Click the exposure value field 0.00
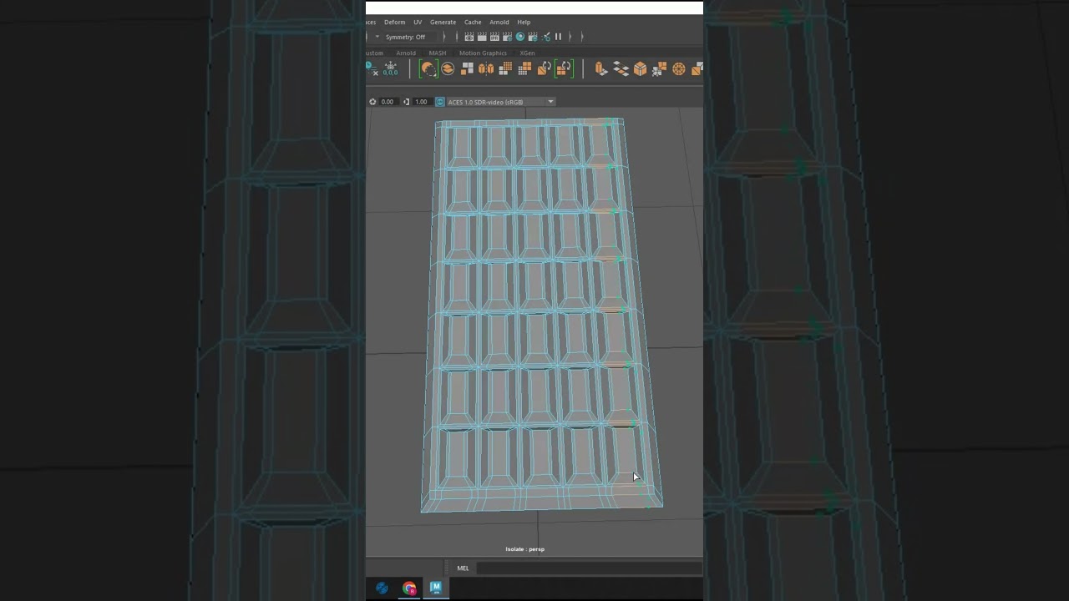1069x601 pixels. tap(388, 102)
